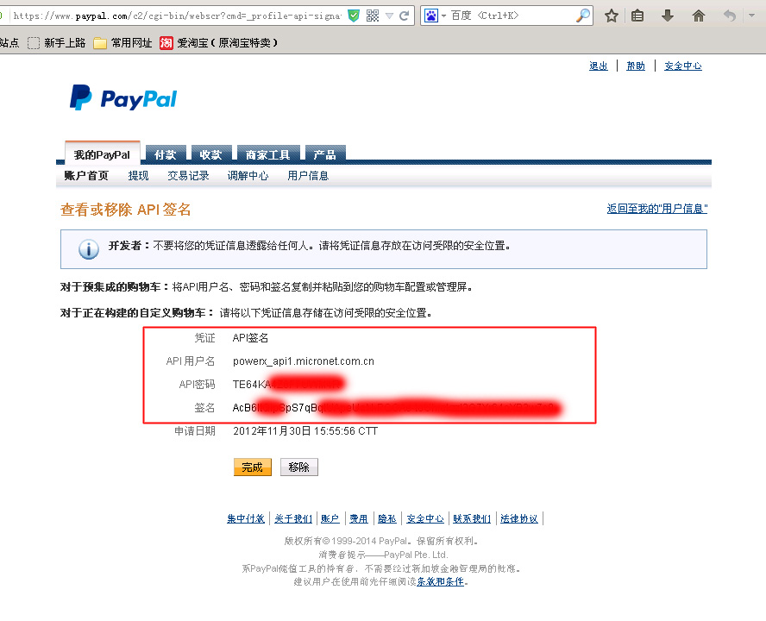Screen dimensions: 766x621
Task: Open the 商家工具 tab
Action: point(267,155)
